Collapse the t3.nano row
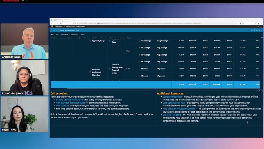Viewport: 264px width, 149px height. (139, 76)
